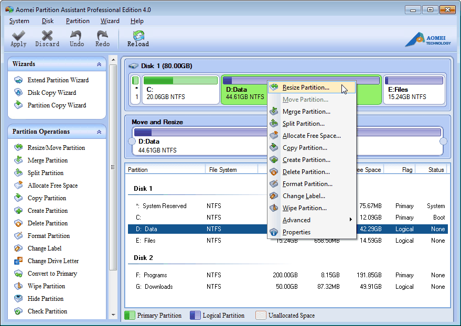Collapse the Wizards panel chevron
Image resolution: width=461 pixels, height=326 pixels.
coord(99,64)
